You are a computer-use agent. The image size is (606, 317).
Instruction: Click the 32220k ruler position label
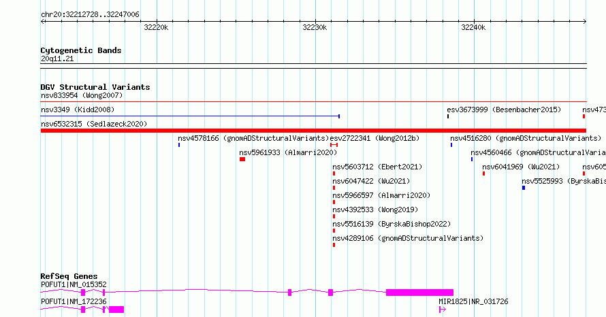point(156,27)
